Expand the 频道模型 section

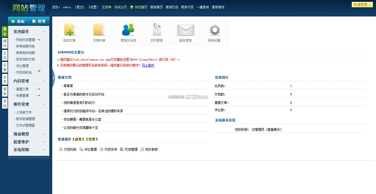coord(43,134)
